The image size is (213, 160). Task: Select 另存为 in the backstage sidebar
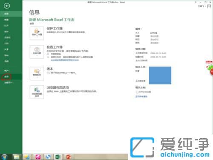point(11,38)
